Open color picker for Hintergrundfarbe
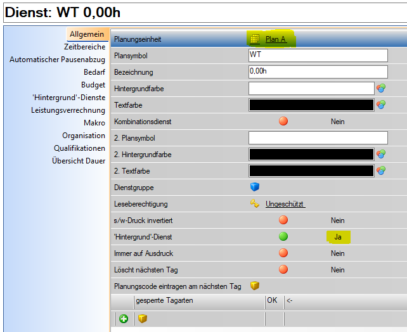Screen dimensions: 407x332 click(381, 89)
